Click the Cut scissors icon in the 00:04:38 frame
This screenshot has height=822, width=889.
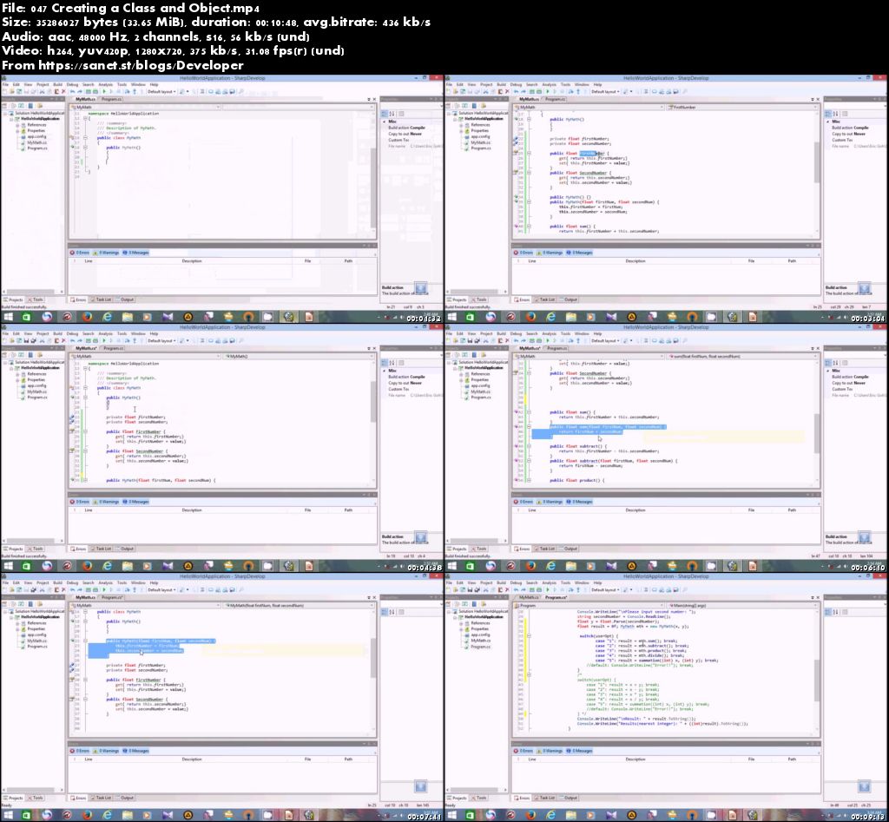click(42, 341)
